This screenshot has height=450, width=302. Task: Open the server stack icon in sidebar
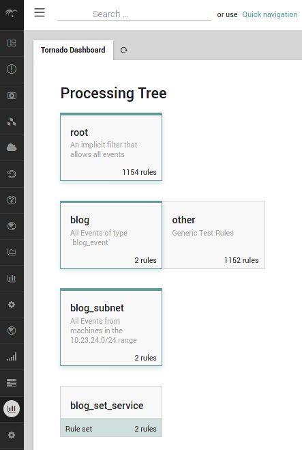12,382
